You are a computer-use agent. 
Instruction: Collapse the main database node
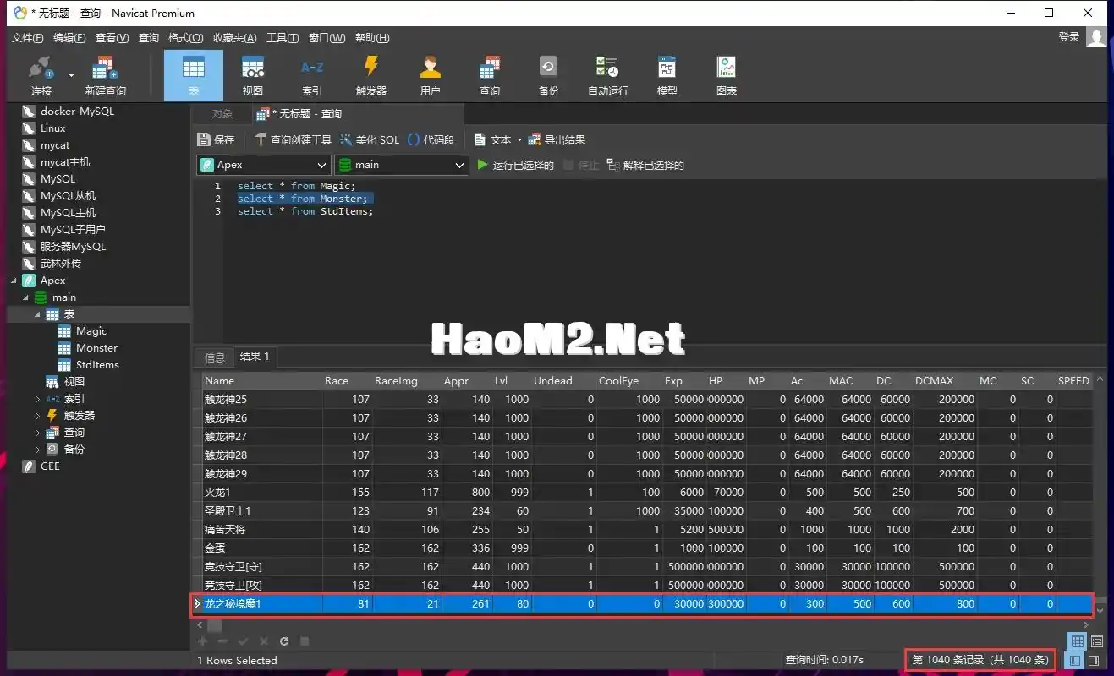[25, 297]
